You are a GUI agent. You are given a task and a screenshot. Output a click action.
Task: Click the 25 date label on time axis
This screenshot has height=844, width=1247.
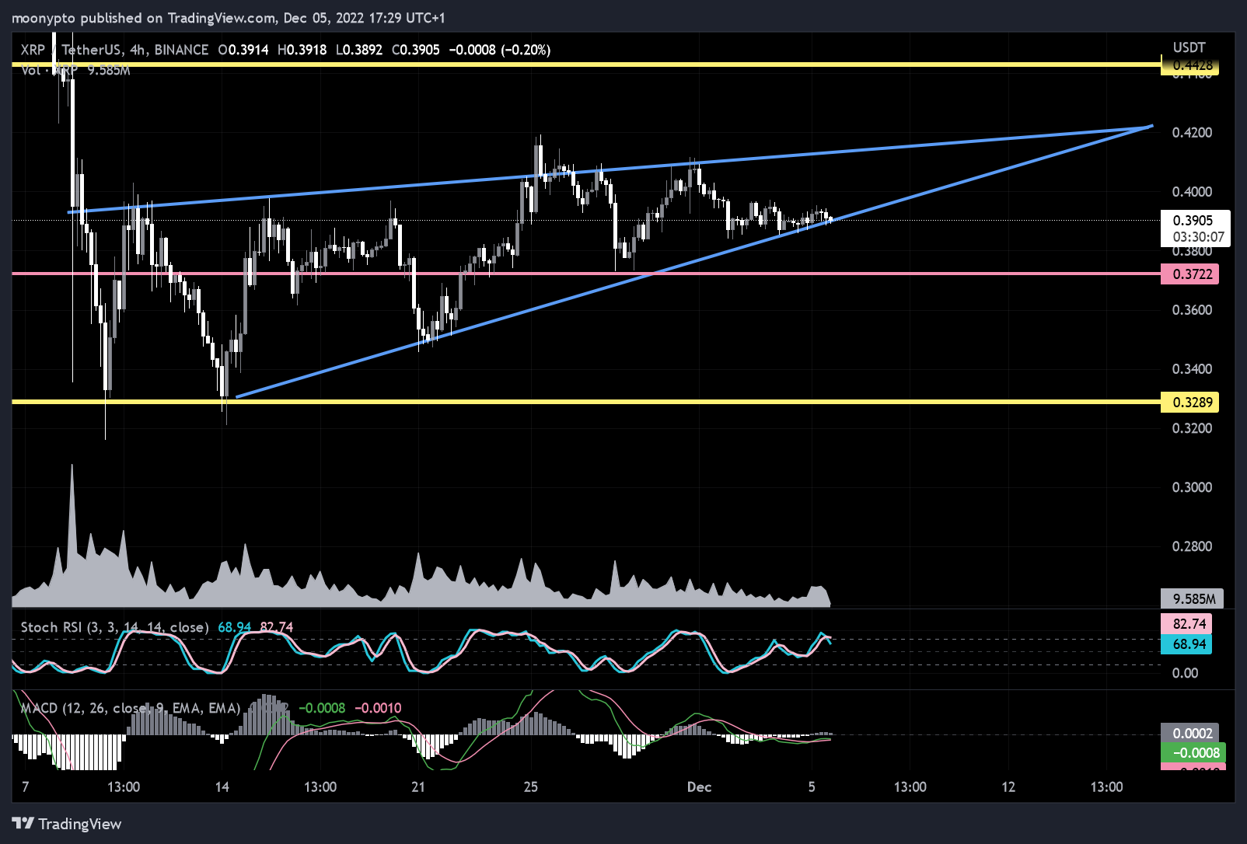pos(531,786)
